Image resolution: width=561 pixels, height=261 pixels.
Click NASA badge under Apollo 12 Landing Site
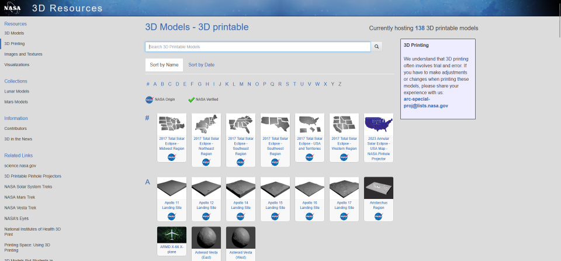click(x=206, y=216)
